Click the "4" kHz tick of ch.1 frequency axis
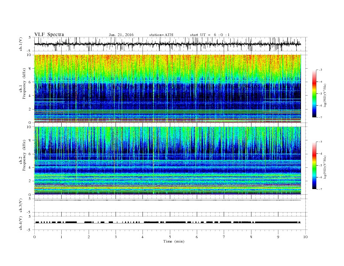This screenshot has height=266, width=344. click(x=30, y=96)
